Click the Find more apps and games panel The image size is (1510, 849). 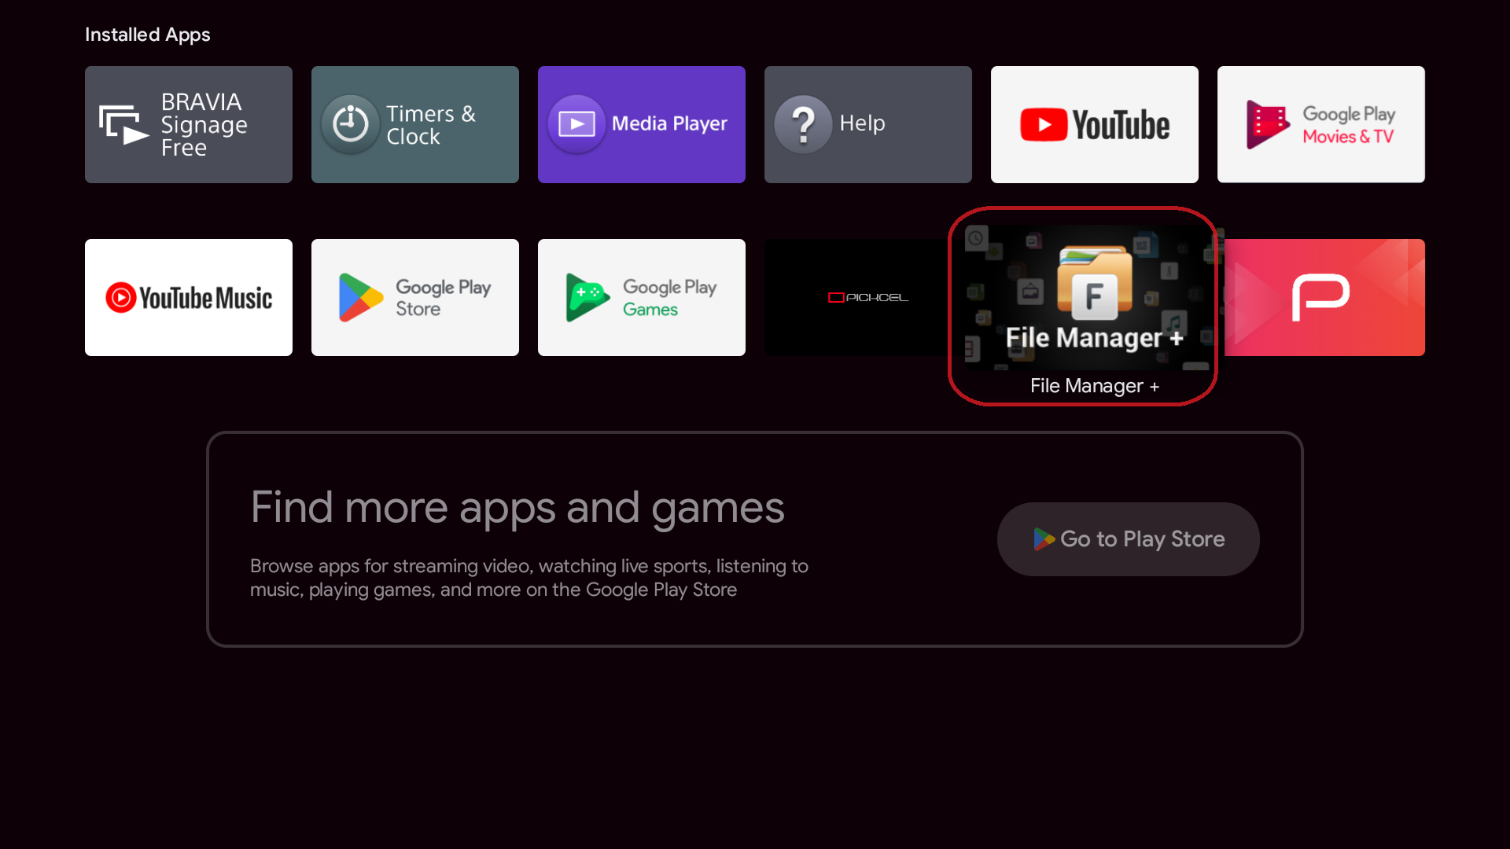pos(754,539)
